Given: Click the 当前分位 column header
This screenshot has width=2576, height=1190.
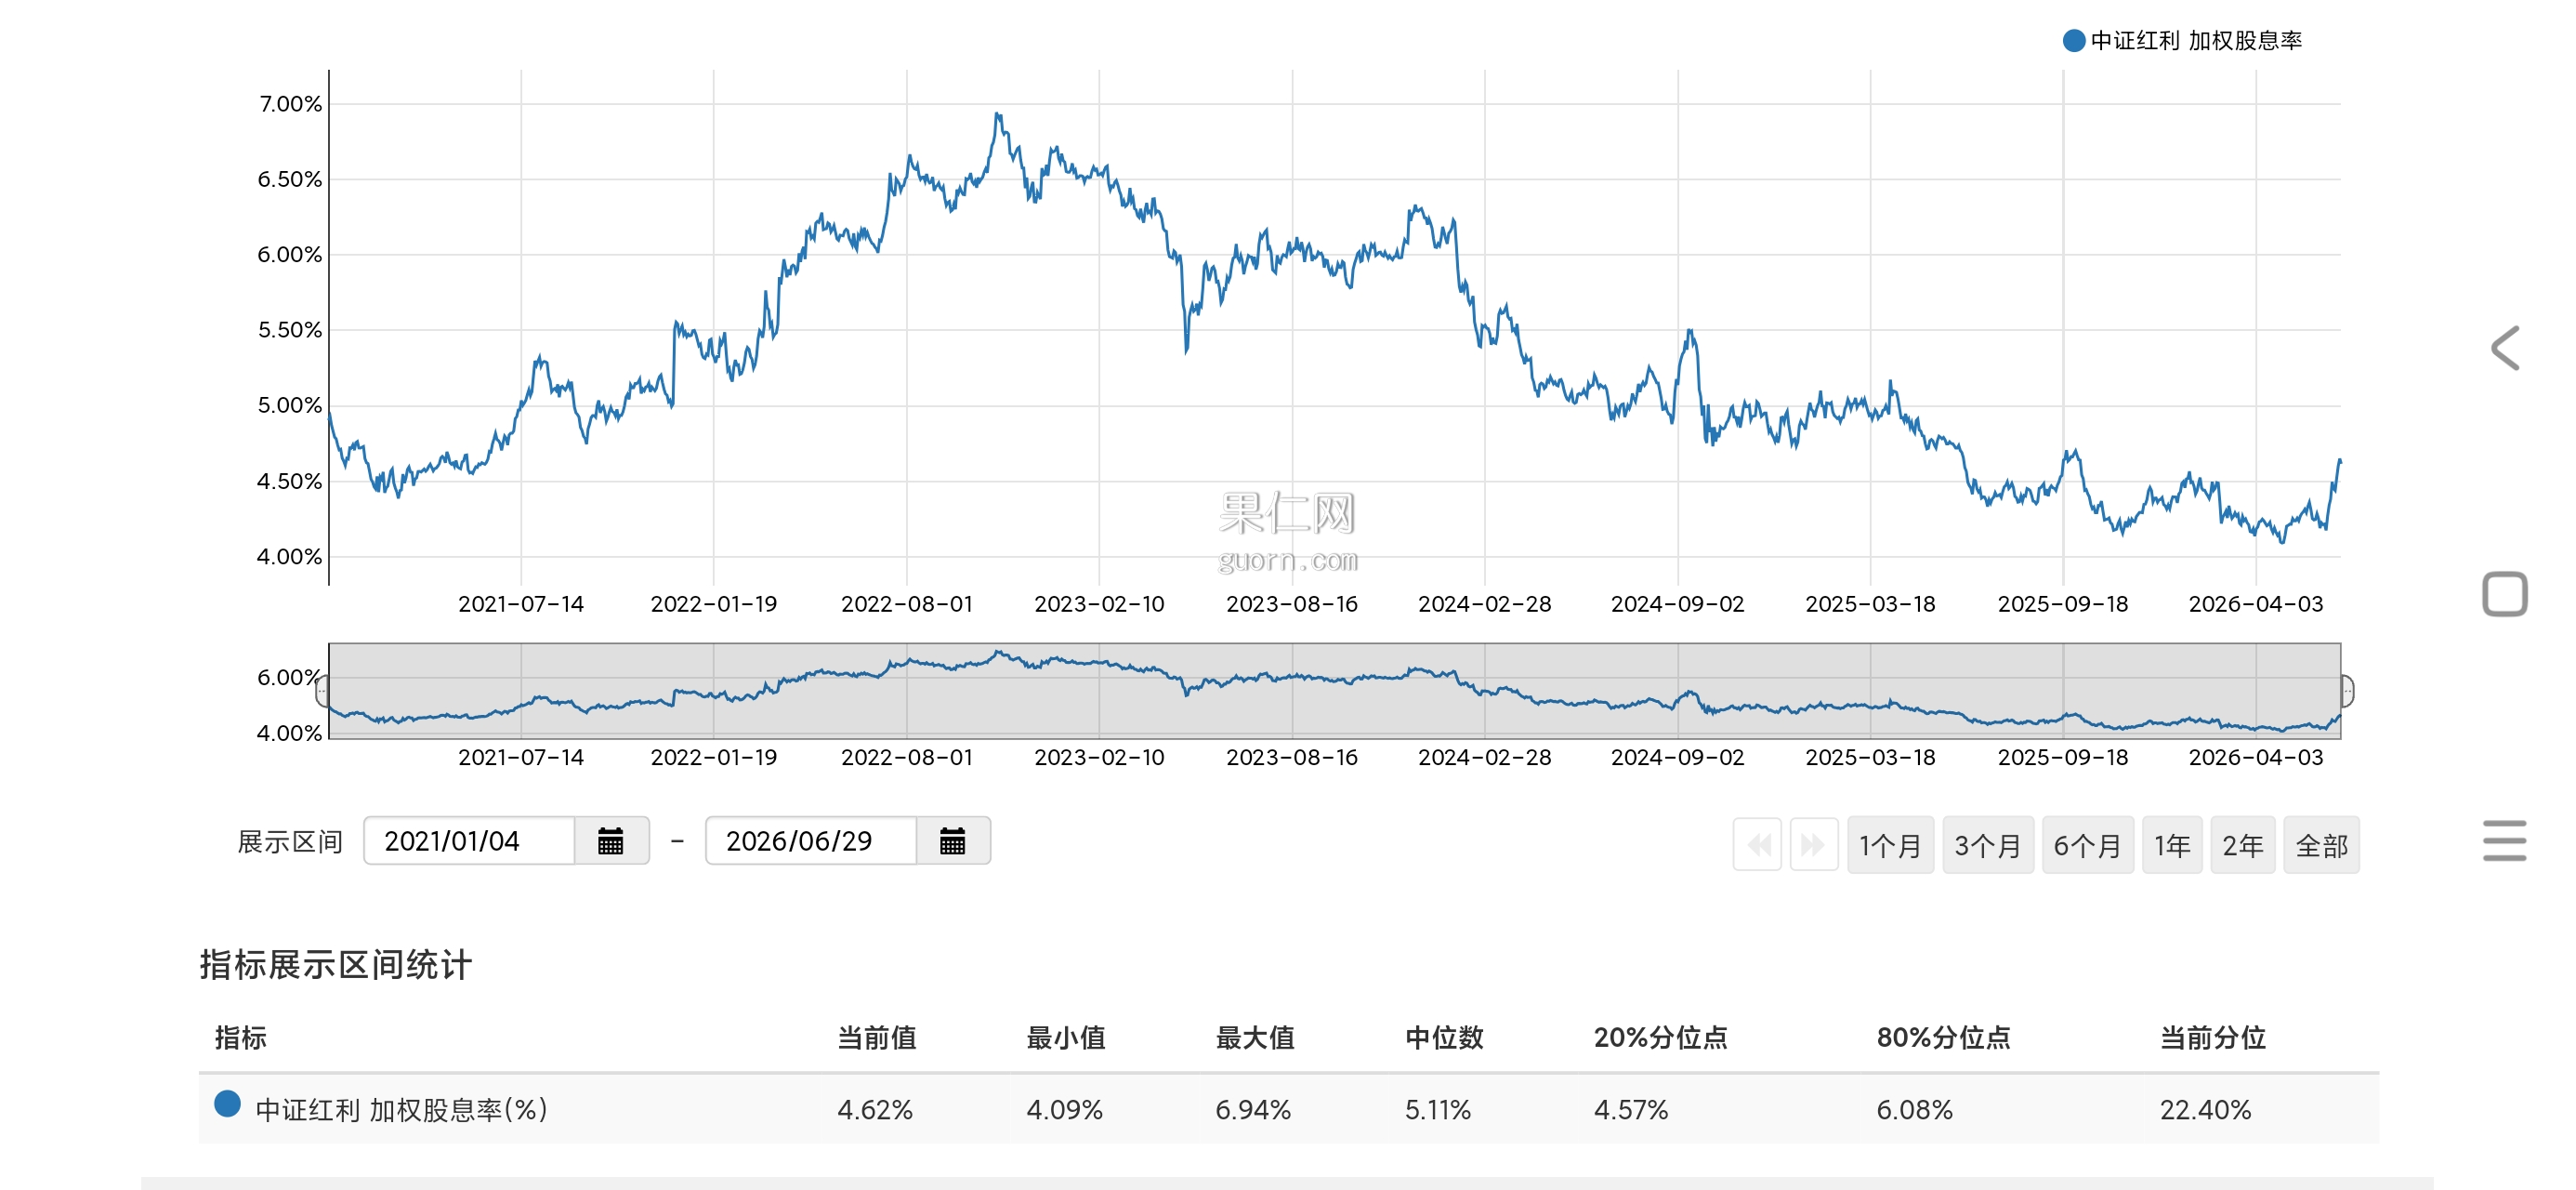Looking at the screenshot, I should pyautogui.click(x=2213, y=1038).
